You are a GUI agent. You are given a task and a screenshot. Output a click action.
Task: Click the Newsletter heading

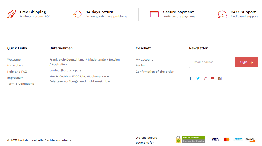point(198,48)
